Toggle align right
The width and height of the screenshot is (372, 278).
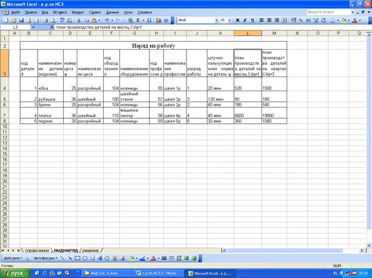coord(277,21)
